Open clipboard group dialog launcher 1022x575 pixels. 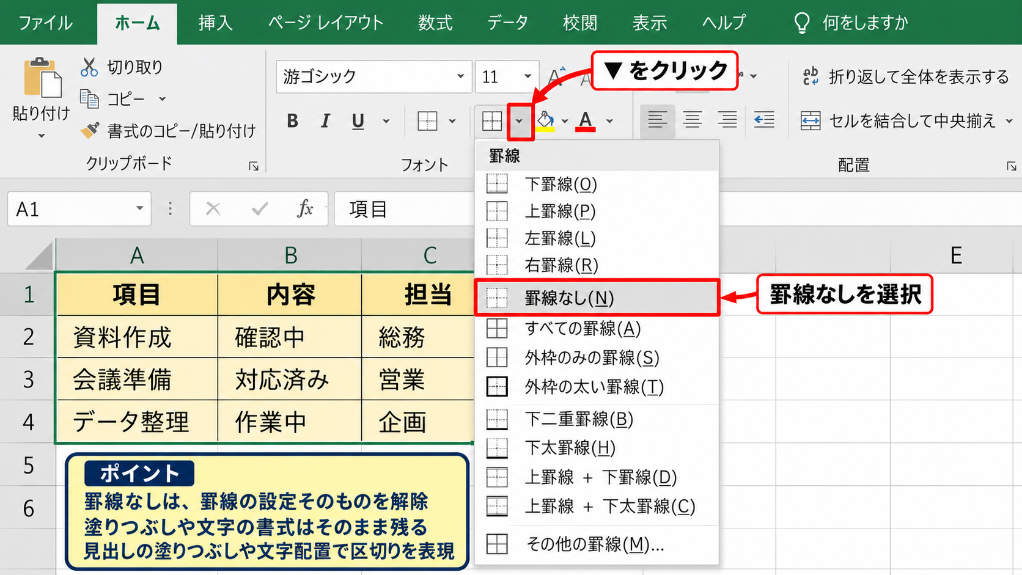pos(254,166)
